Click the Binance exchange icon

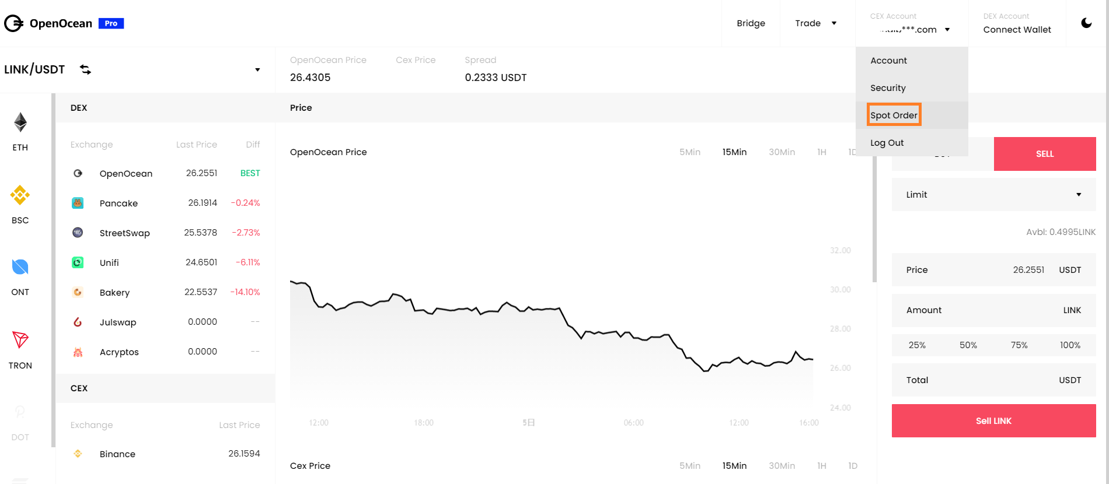(78, 454)
